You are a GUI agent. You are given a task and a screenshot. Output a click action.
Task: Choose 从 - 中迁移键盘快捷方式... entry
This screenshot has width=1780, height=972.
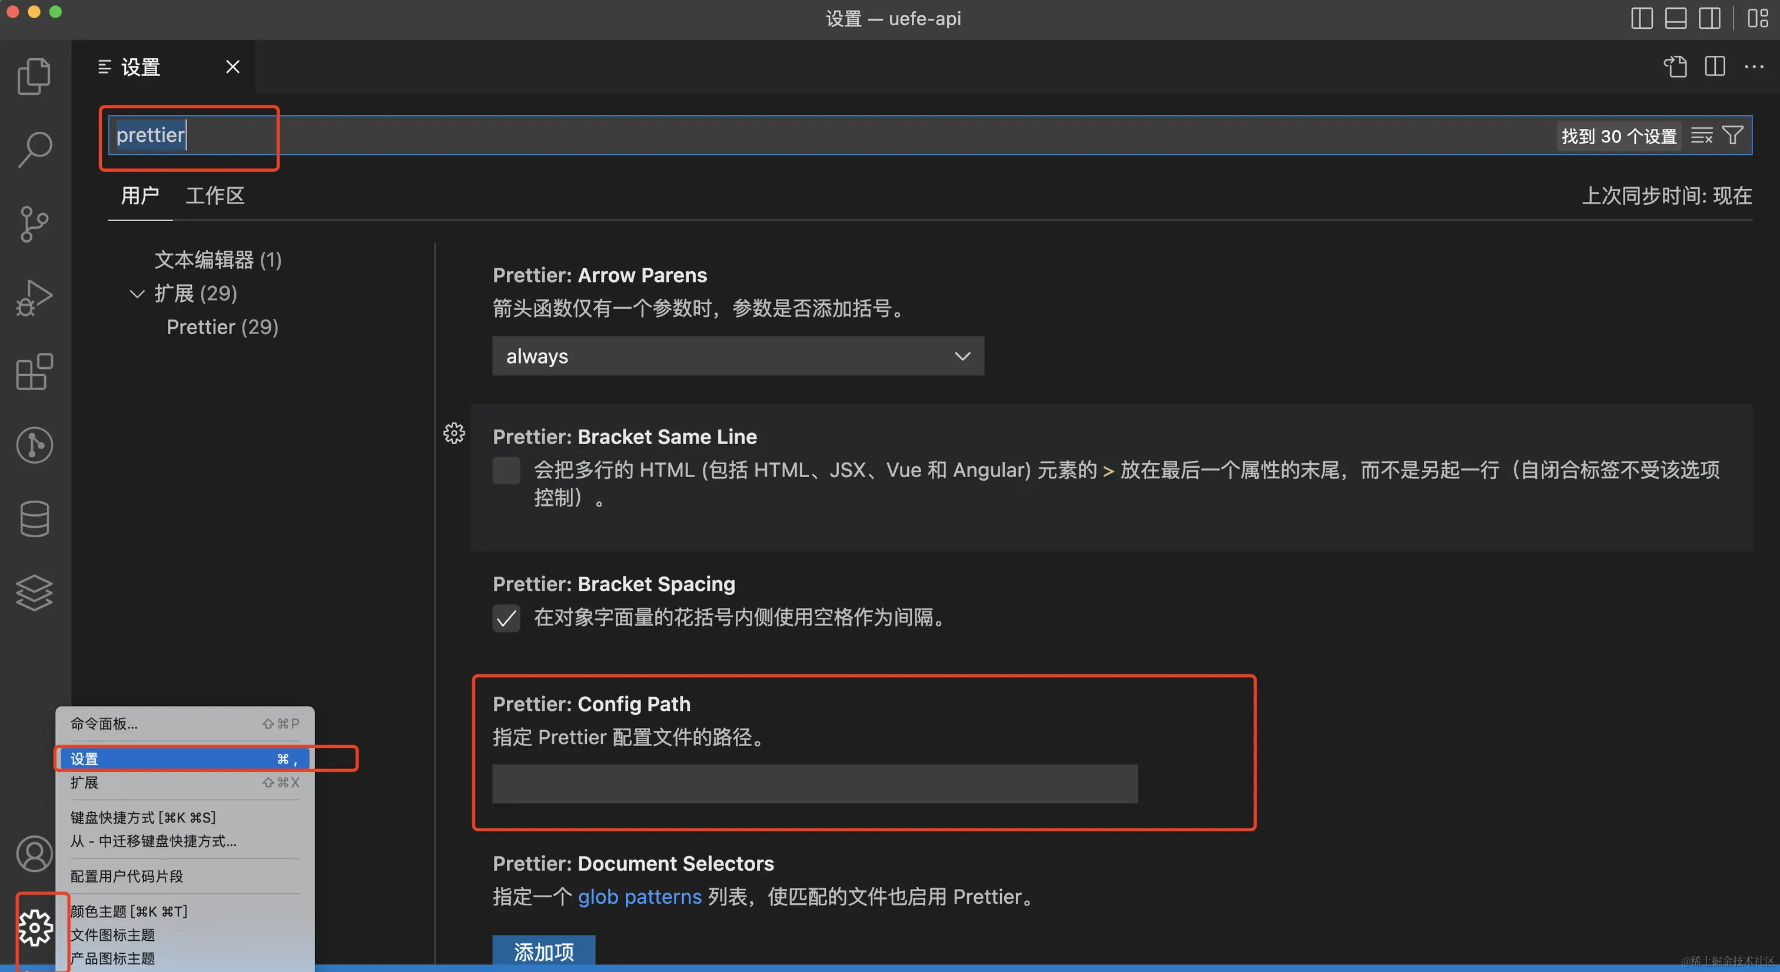[x=184, y=841]
